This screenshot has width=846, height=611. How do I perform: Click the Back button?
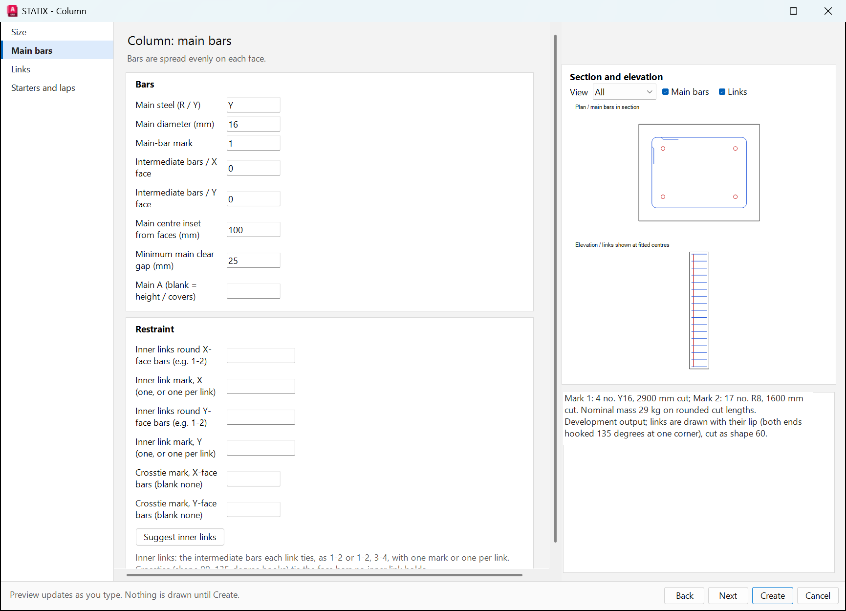point(684,595)
